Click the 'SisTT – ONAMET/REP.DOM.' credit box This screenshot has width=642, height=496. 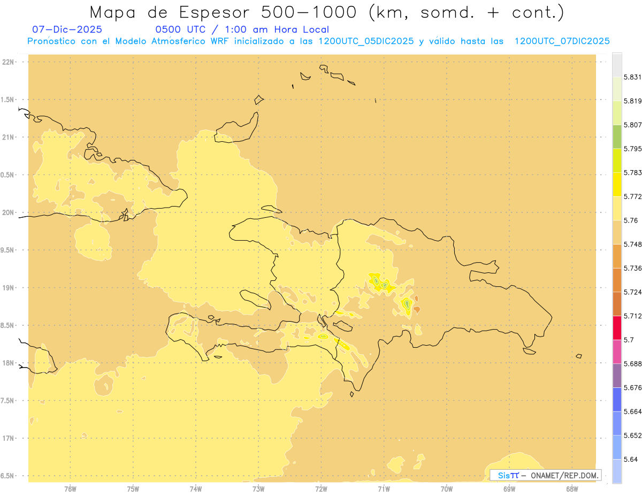click(546, 475)
